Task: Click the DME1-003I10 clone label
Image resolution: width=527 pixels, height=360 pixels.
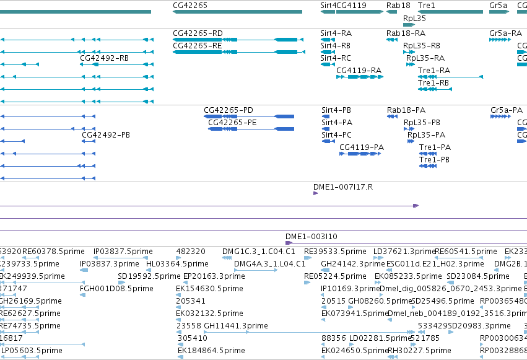Action: coord(311,237)
